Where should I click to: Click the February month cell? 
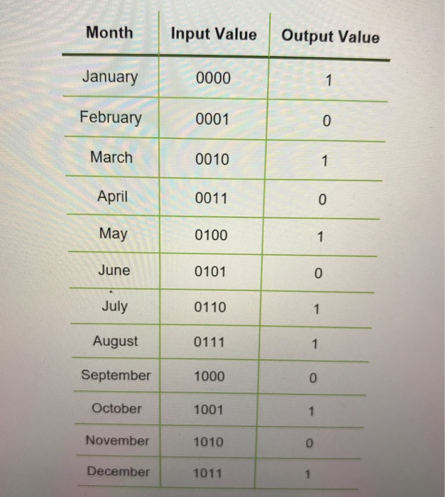point(111,118)
